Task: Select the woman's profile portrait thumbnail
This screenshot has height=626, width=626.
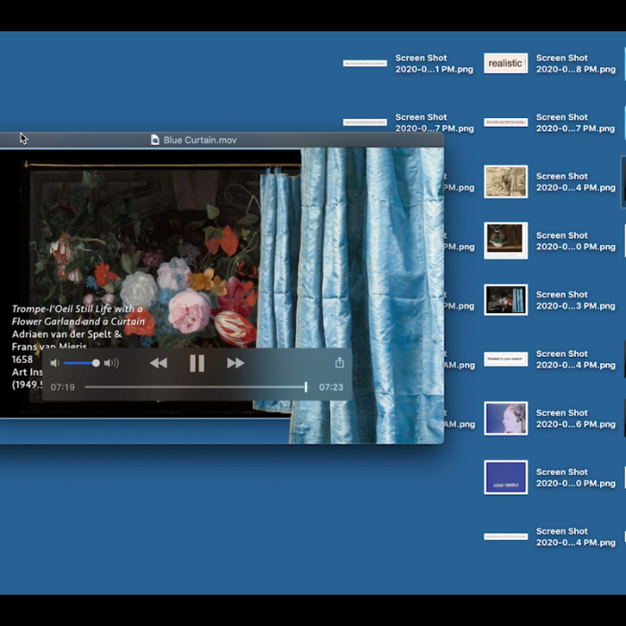Action: coord(506,418)
